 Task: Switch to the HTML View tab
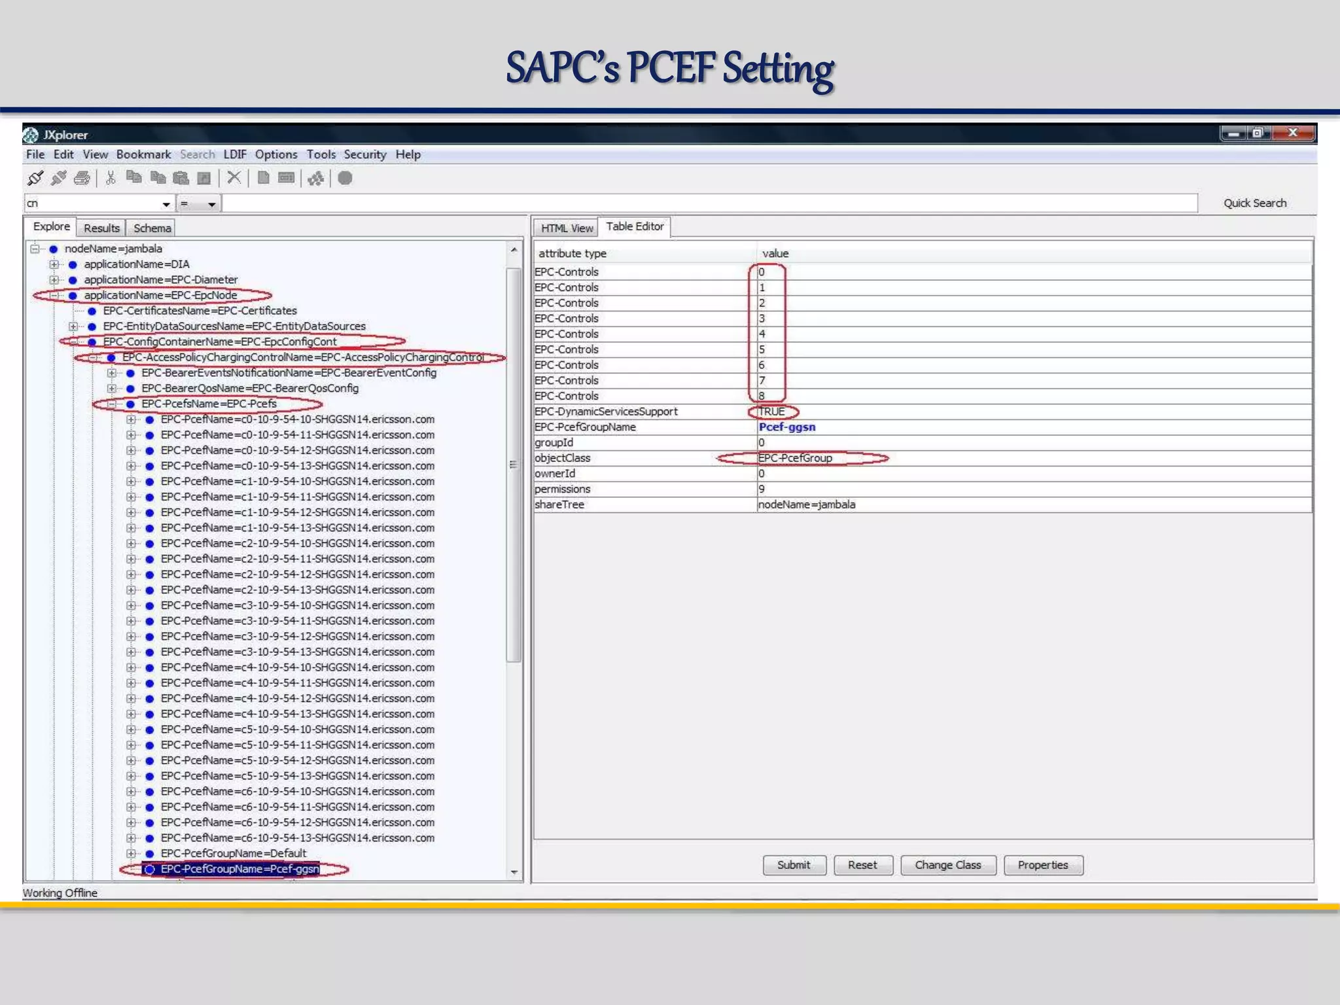tap(567, 228)
